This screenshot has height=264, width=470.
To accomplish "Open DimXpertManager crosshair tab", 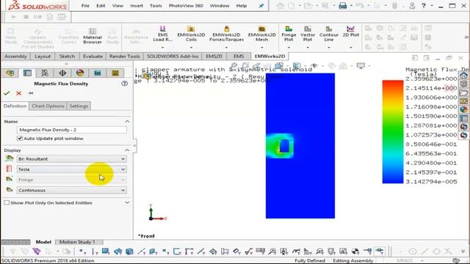I will (x=62, y=73).
